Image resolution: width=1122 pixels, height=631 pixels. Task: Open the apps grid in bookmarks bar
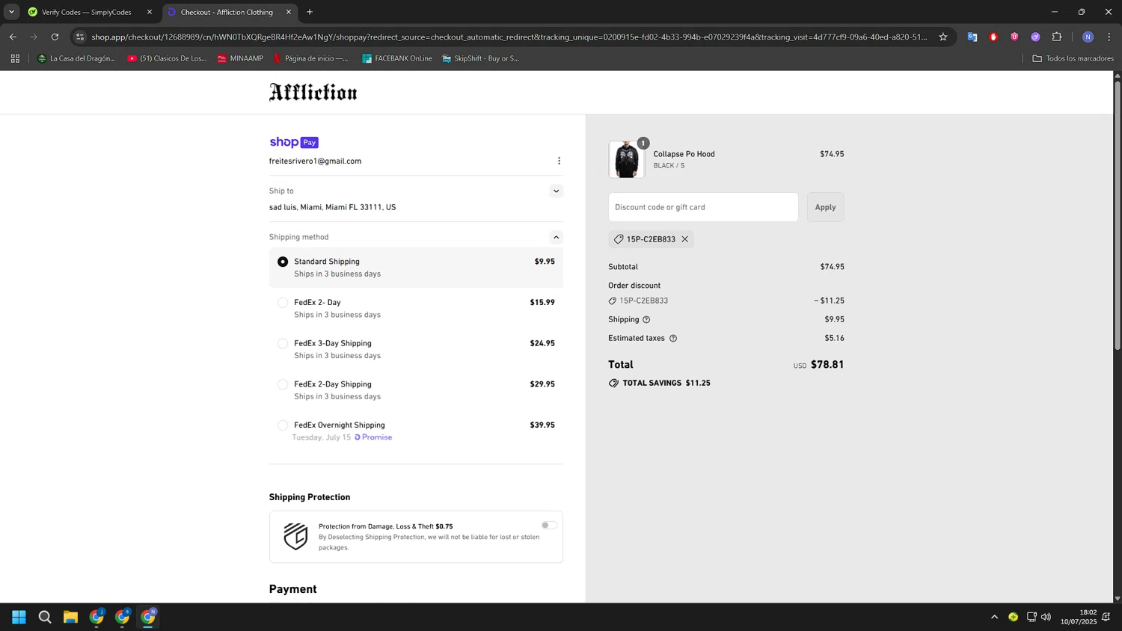(15, 58)
